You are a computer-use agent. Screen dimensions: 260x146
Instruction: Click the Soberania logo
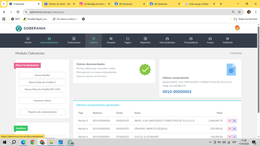click(30, 28)
